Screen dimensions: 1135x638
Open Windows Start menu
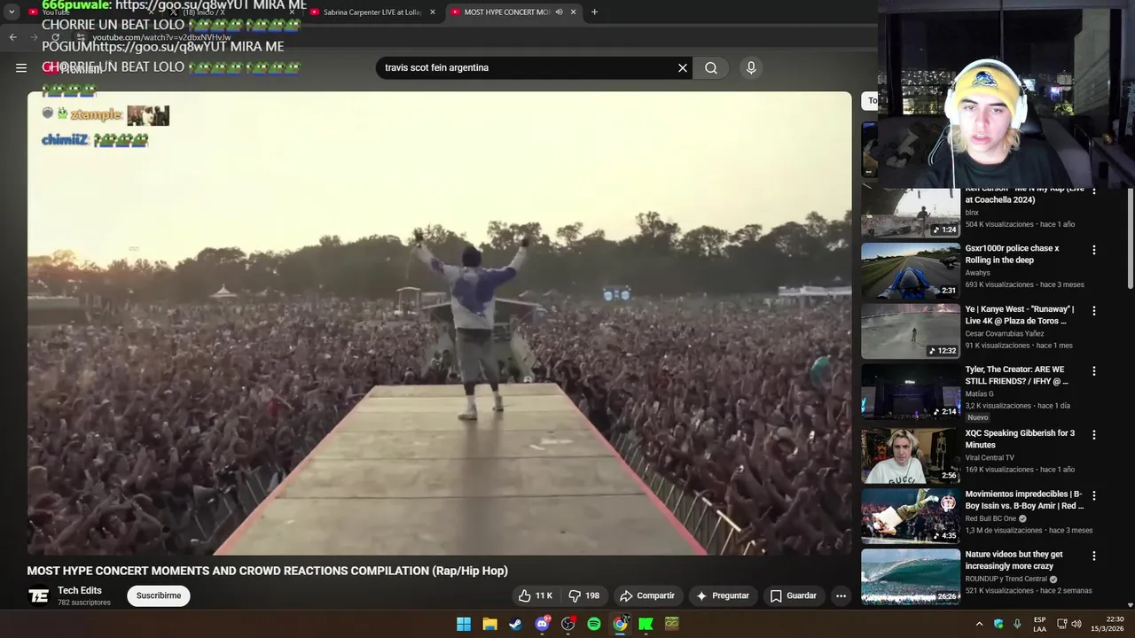coord(464,624)
